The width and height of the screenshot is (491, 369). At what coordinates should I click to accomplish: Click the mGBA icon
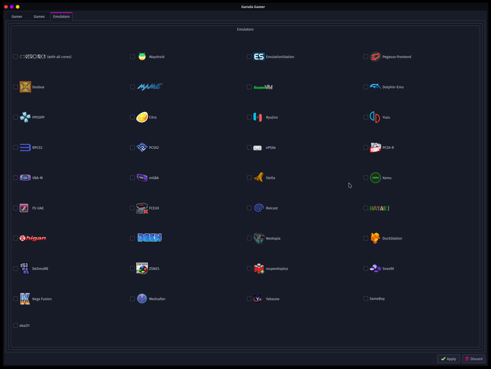pyautogui.click(x=142, y=178)
